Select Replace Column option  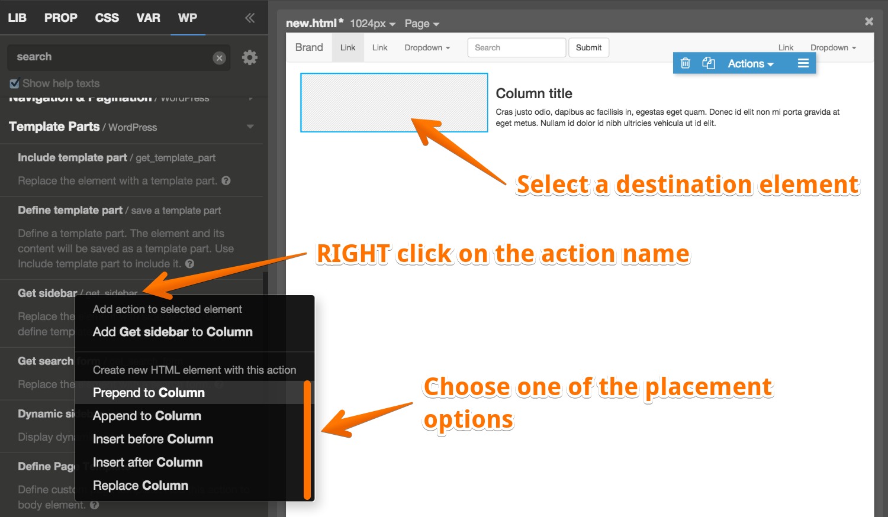pos(141,485)
